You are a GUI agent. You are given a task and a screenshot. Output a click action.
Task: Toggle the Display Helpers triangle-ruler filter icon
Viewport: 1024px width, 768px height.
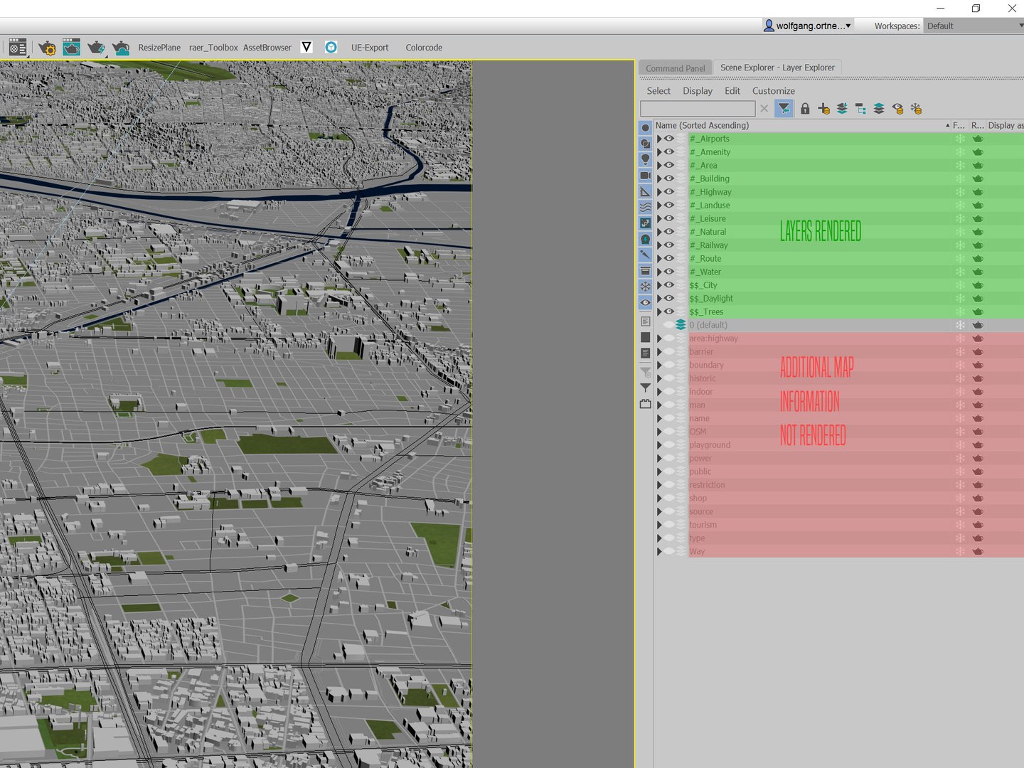coord(645,191)
